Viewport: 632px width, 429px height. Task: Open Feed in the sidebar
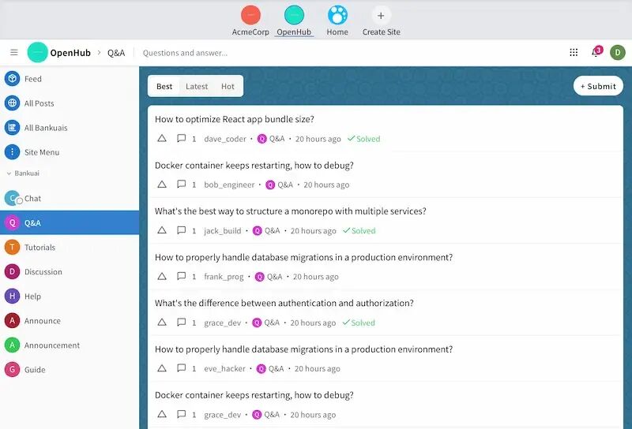(70, 79)
